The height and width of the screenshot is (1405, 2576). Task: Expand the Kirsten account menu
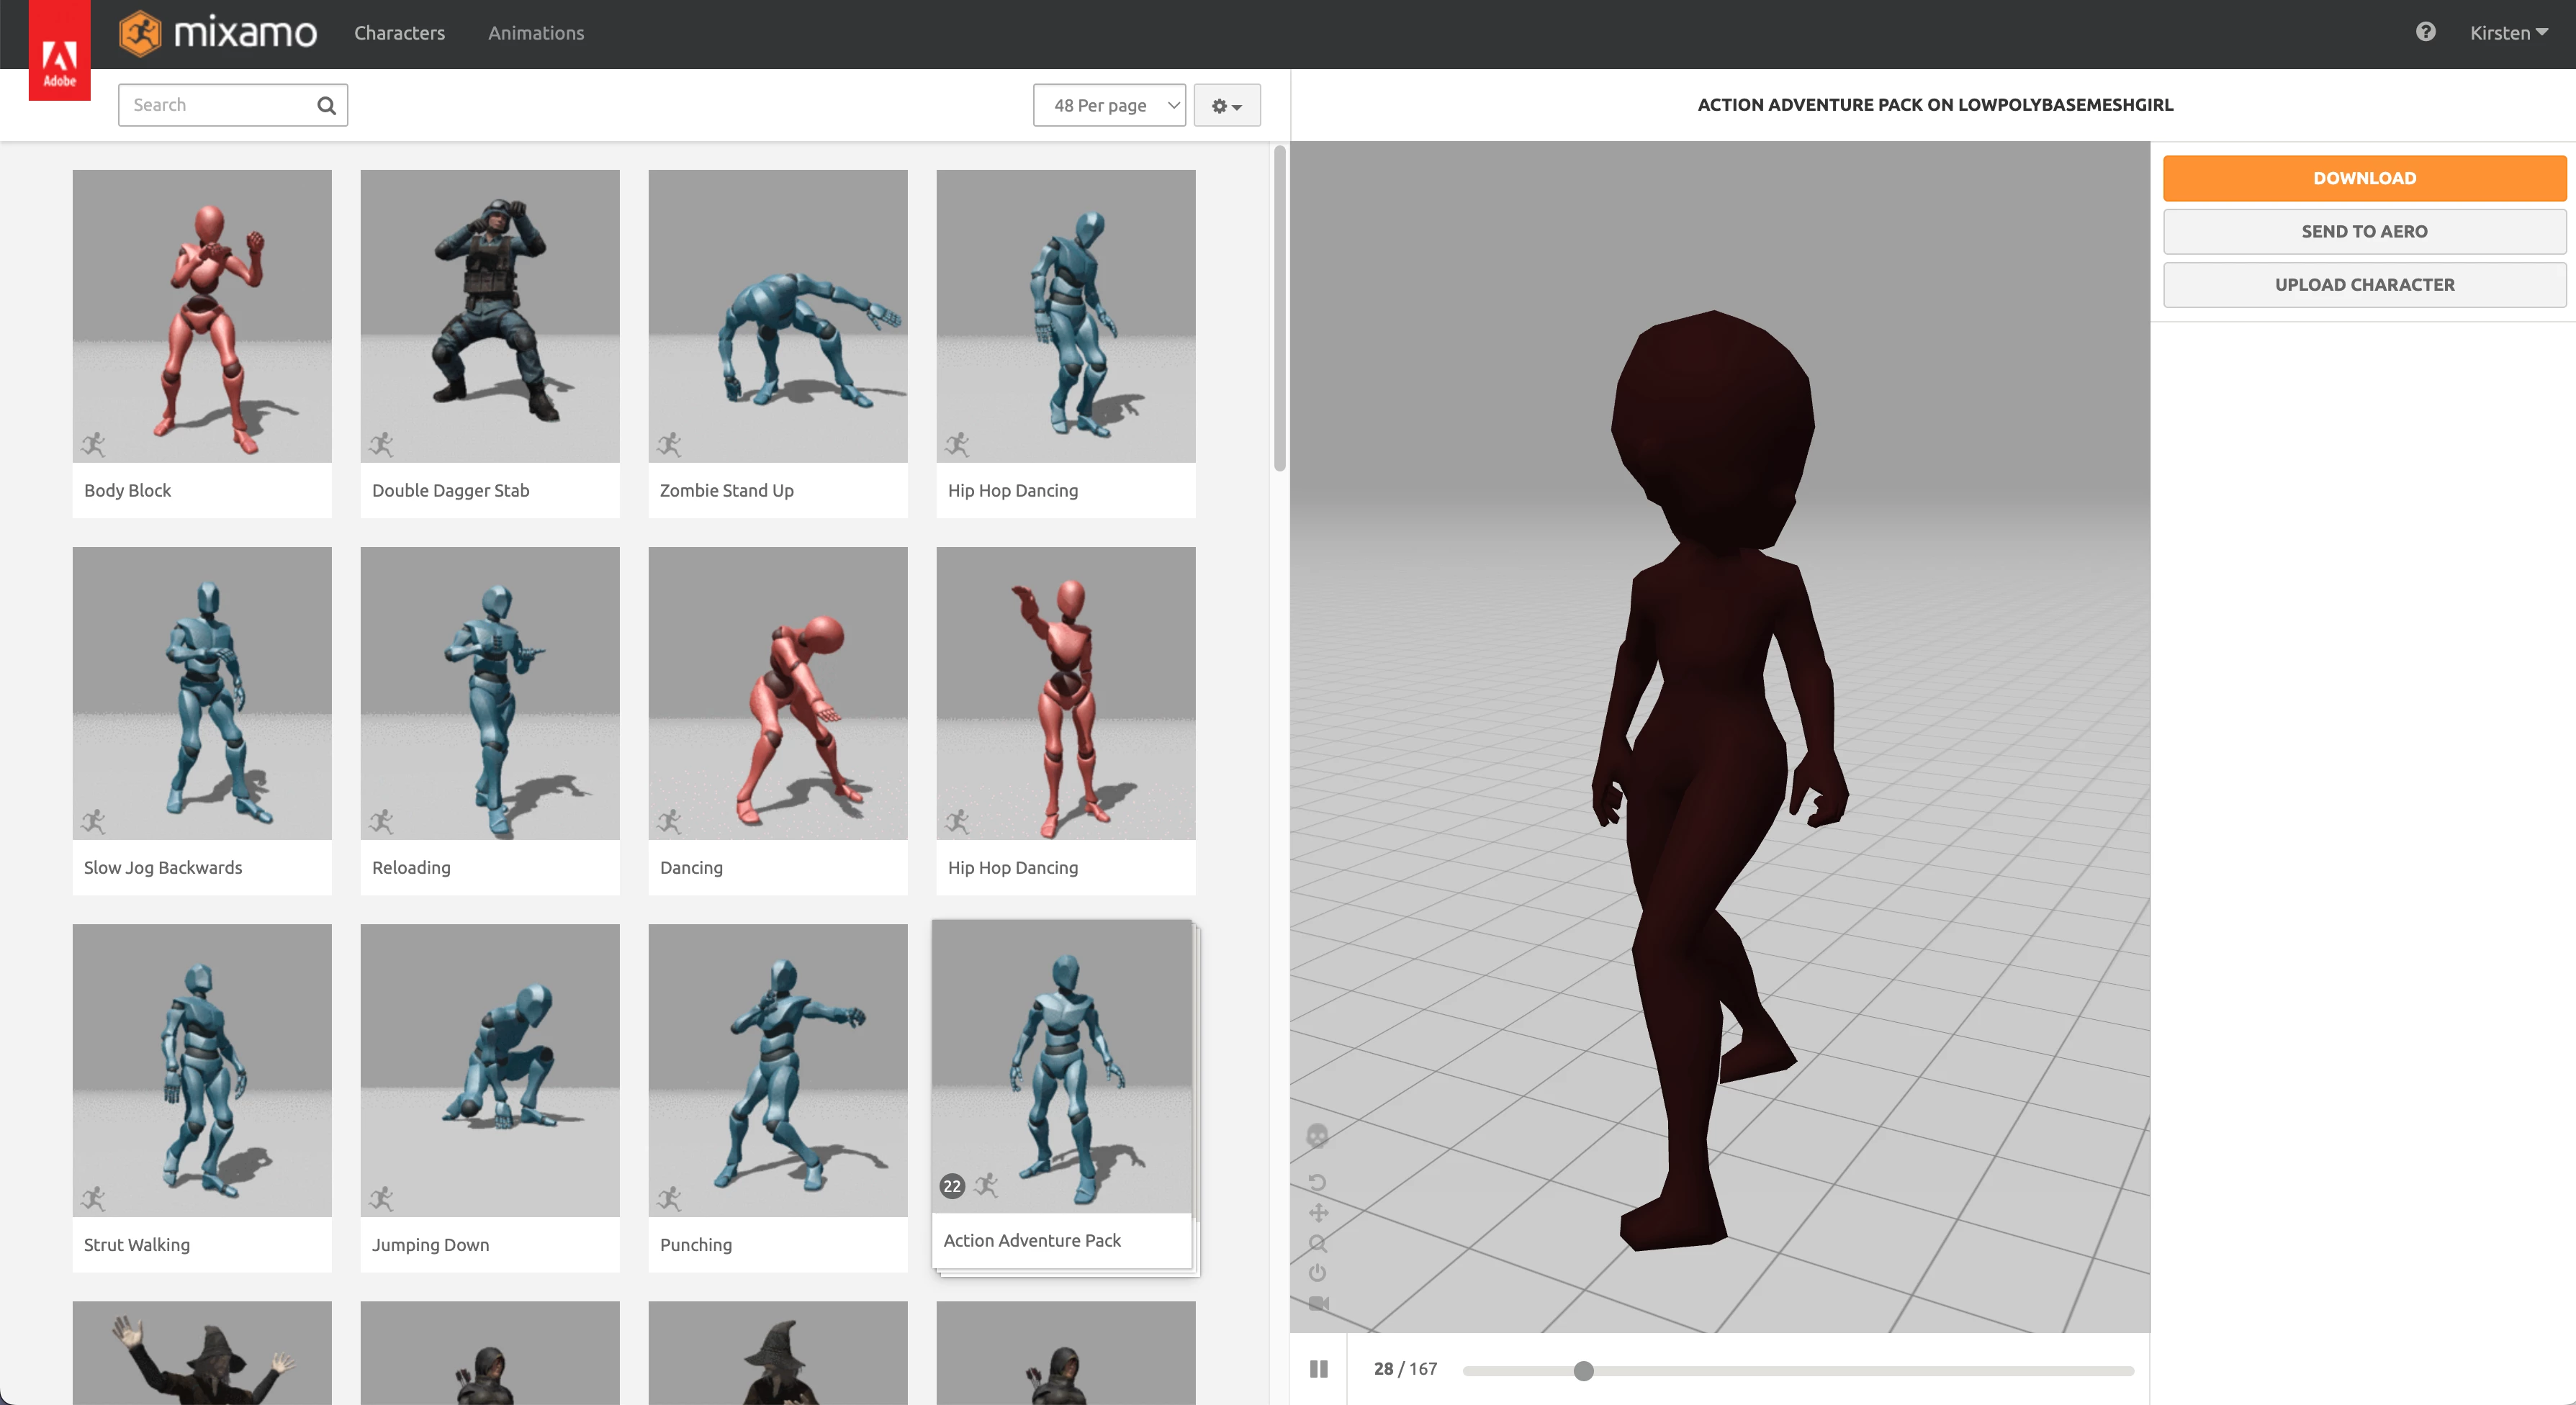pyautogui.click(x=2508, y=33)
